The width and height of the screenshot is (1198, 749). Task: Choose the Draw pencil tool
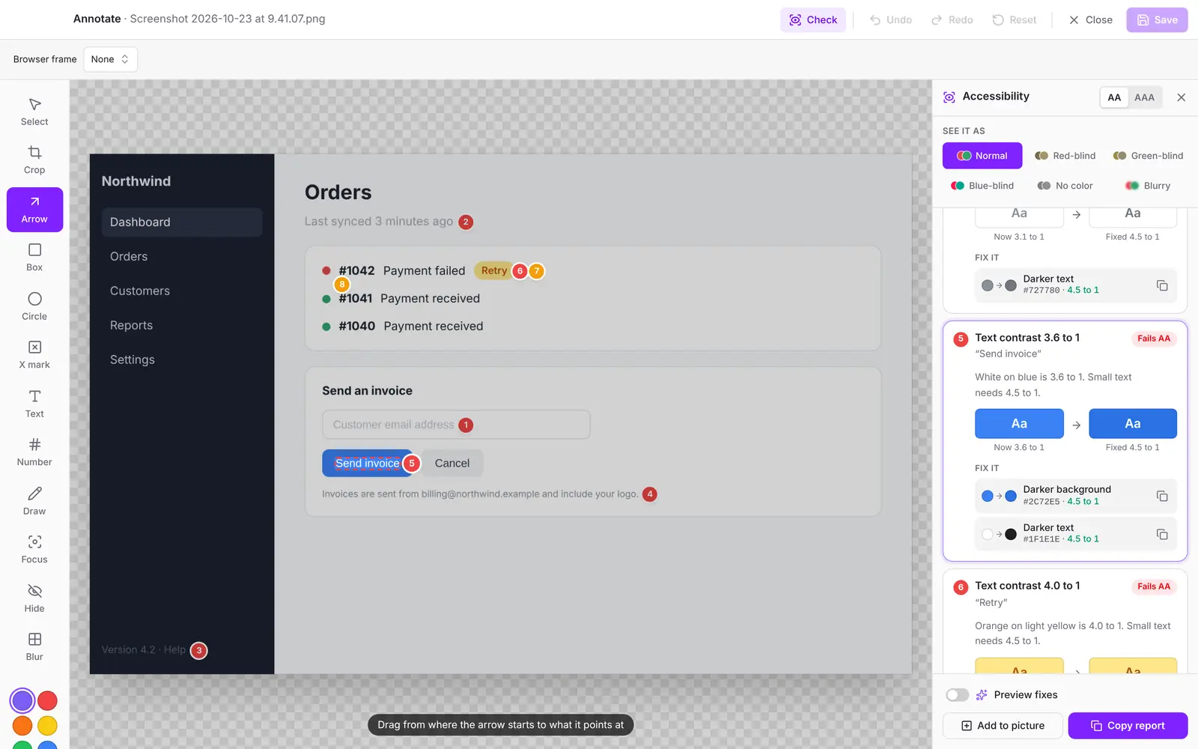(34, 502)
